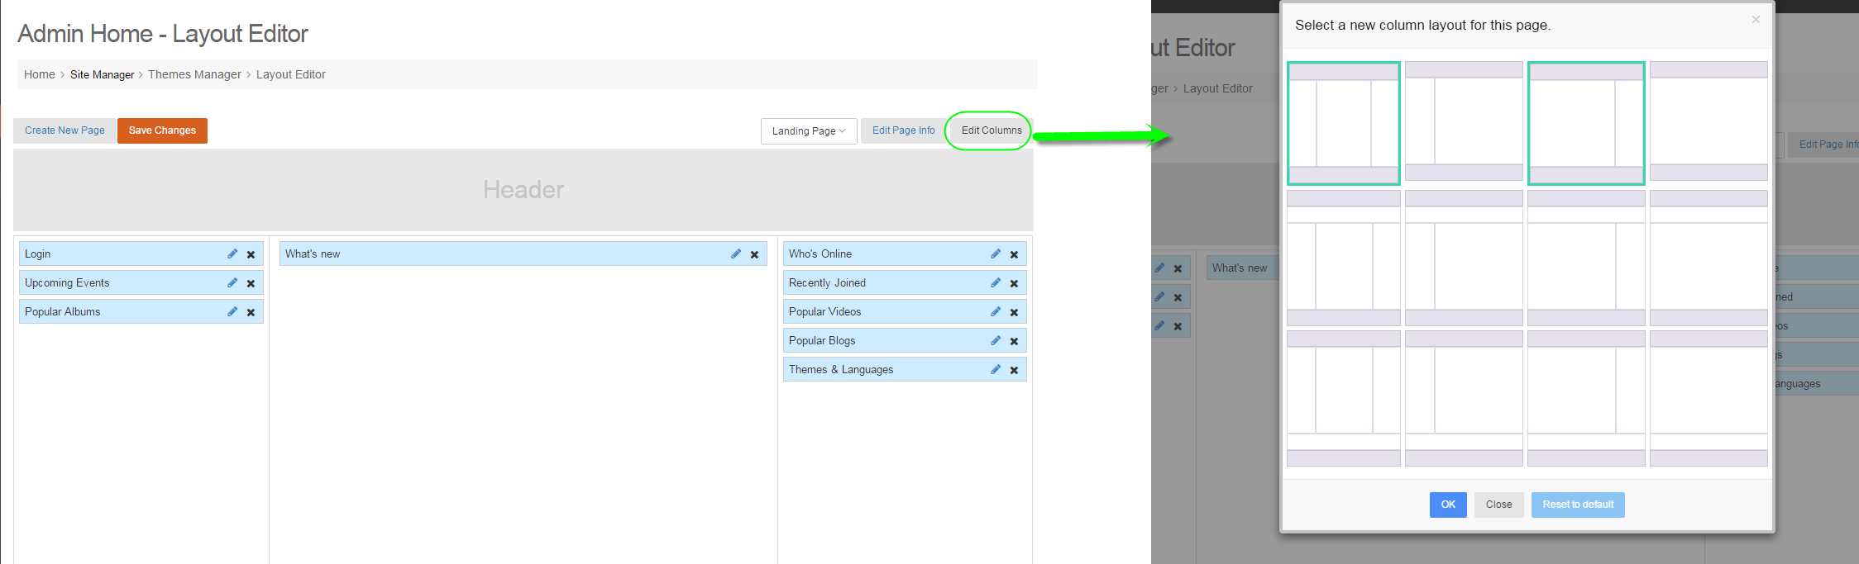Screen dimensions: 1859x564
Task: Remove the Recently Joined block with X
Action: coord(1014,283)
